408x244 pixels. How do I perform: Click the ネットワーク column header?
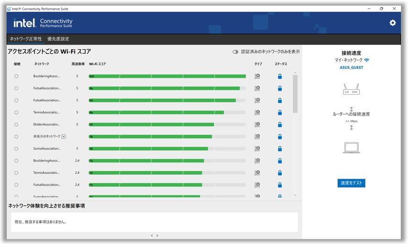[42, 64]
